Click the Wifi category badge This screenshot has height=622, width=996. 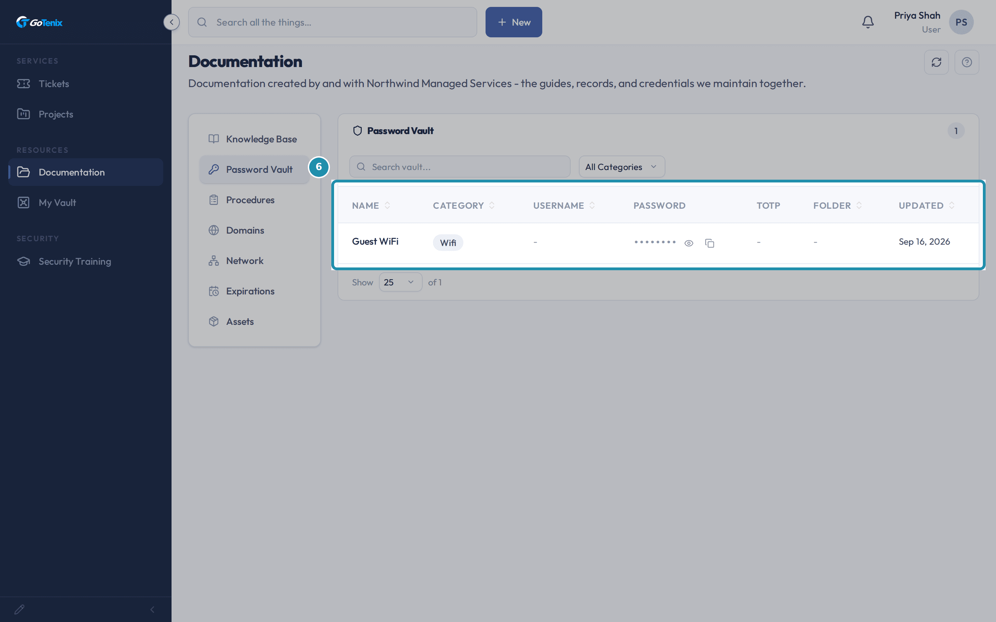448,243
